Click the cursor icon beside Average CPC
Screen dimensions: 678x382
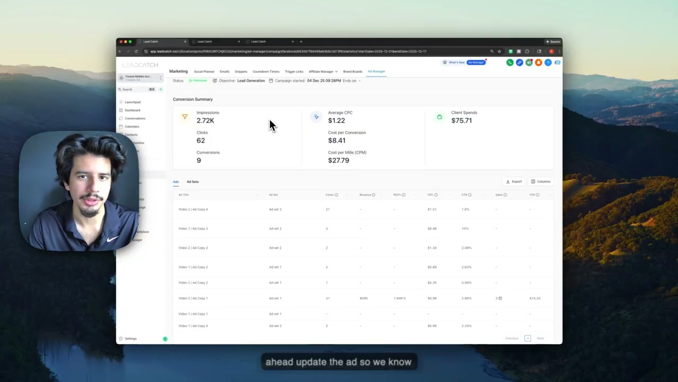click(316, 117)
